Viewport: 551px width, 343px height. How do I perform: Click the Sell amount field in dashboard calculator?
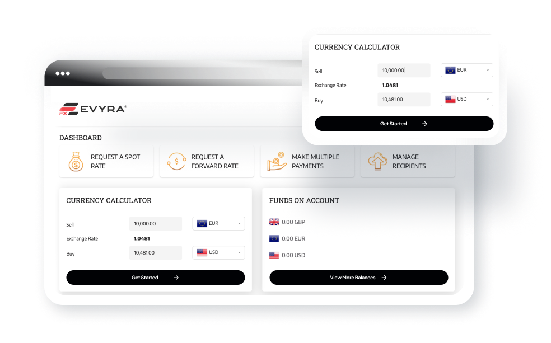click(155, 224)
